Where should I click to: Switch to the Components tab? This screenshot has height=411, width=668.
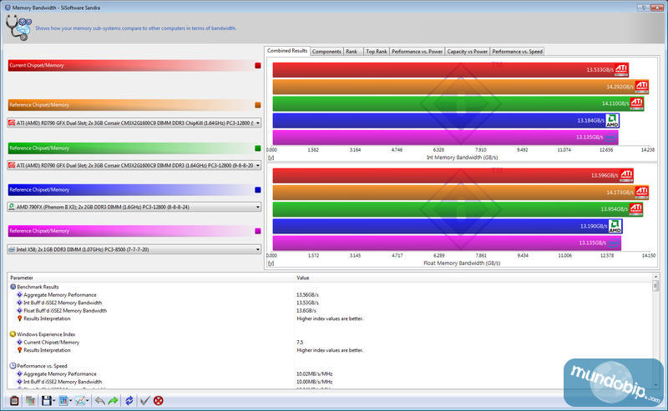[x=326, y=52]
